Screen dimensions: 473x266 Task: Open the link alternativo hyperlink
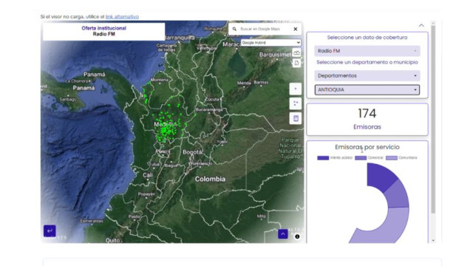pos(122,16)
